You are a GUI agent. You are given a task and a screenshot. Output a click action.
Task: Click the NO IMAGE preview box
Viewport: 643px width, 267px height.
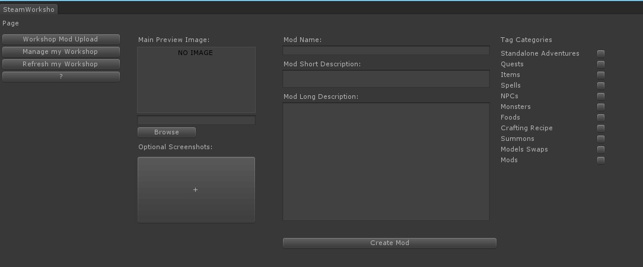(196, 80)
